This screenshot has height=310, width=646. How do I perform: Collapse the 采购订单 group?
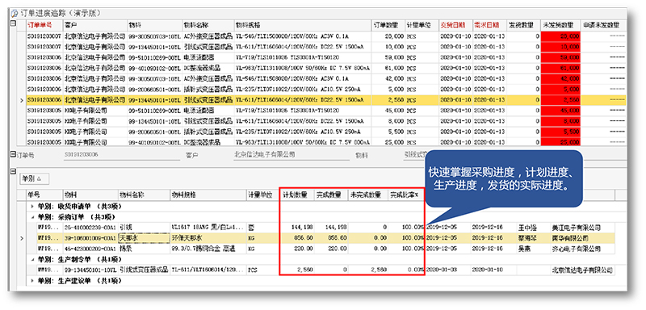tap(32, 216)
